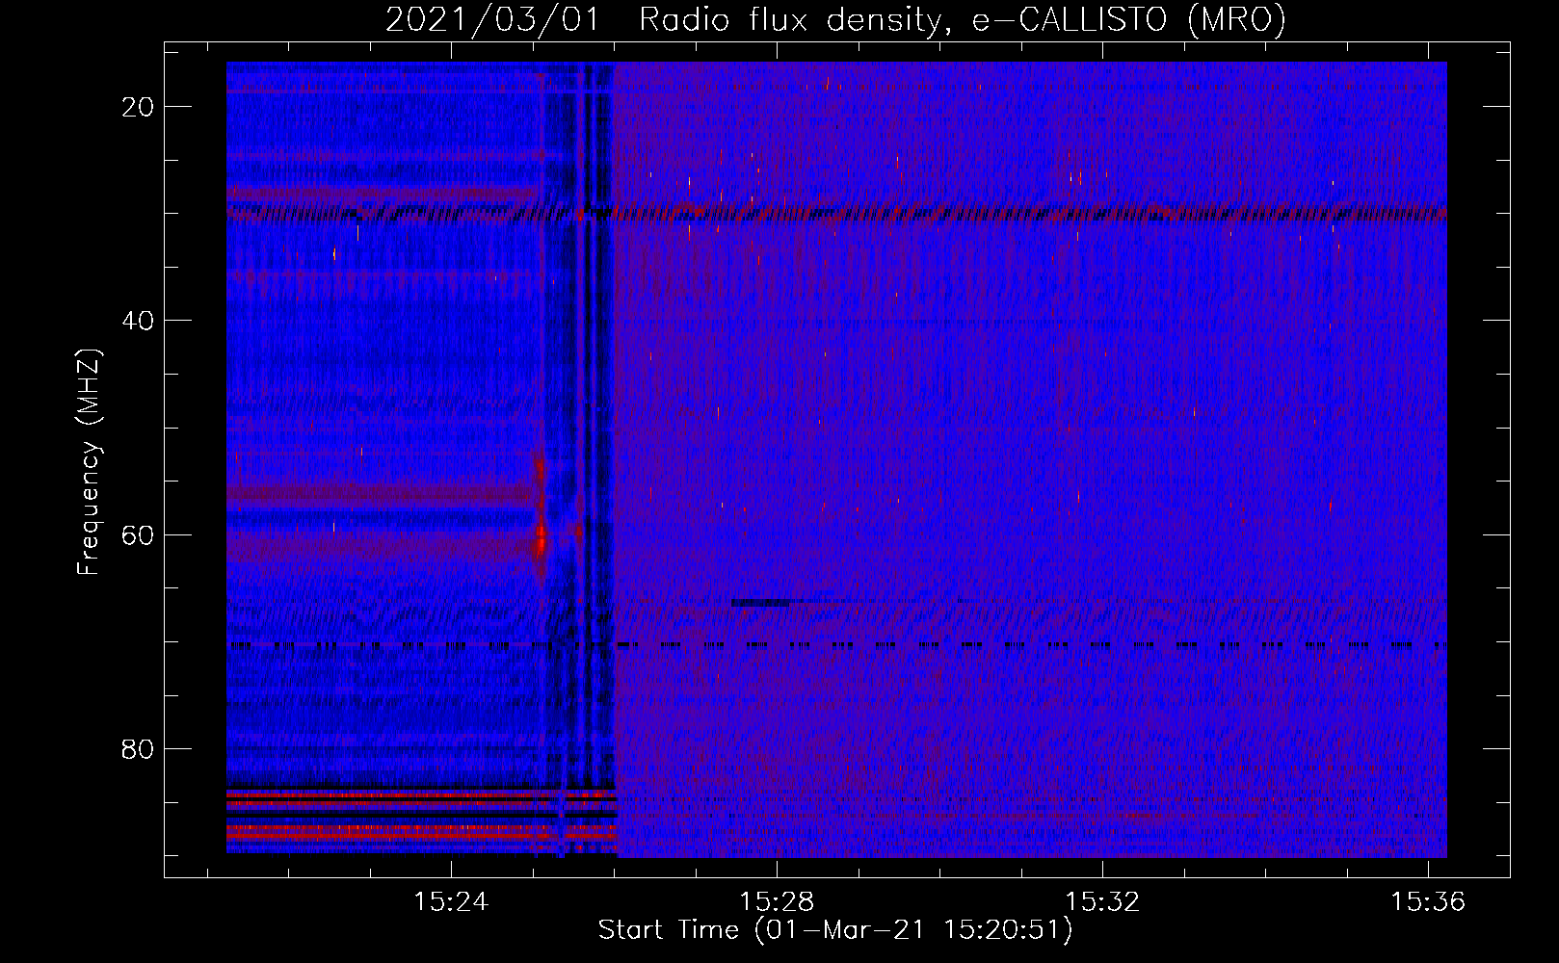This screenshot has width=1559, height=963.
Task: Click the plot title '2021/03/01 Radio flux density, e-CALLISTO (MRO)'
Action: click(x=835, y=19)
